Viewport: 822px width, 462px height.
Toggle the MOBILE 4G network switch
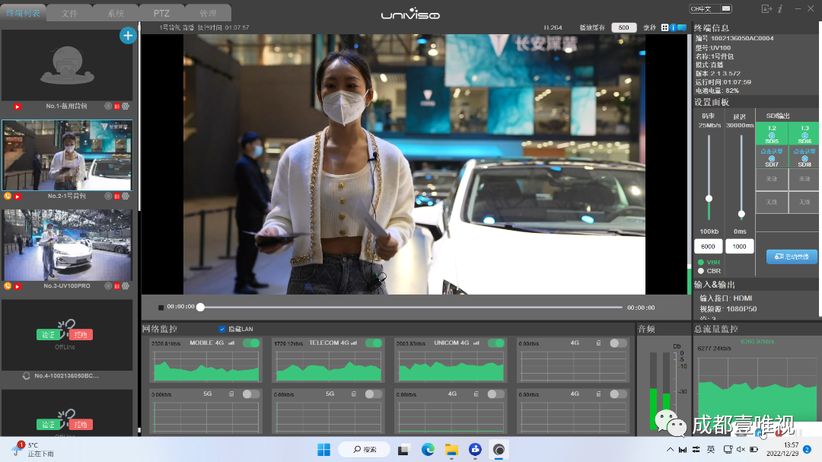click(x=251, y=343)
